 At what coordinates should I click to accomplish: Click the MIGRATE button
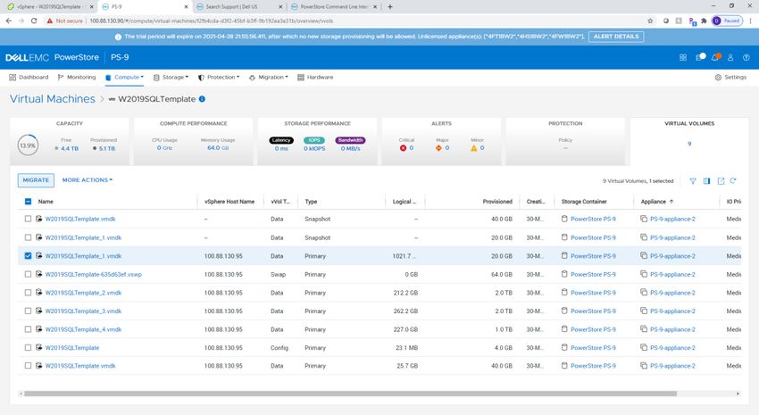pos(36,180)
